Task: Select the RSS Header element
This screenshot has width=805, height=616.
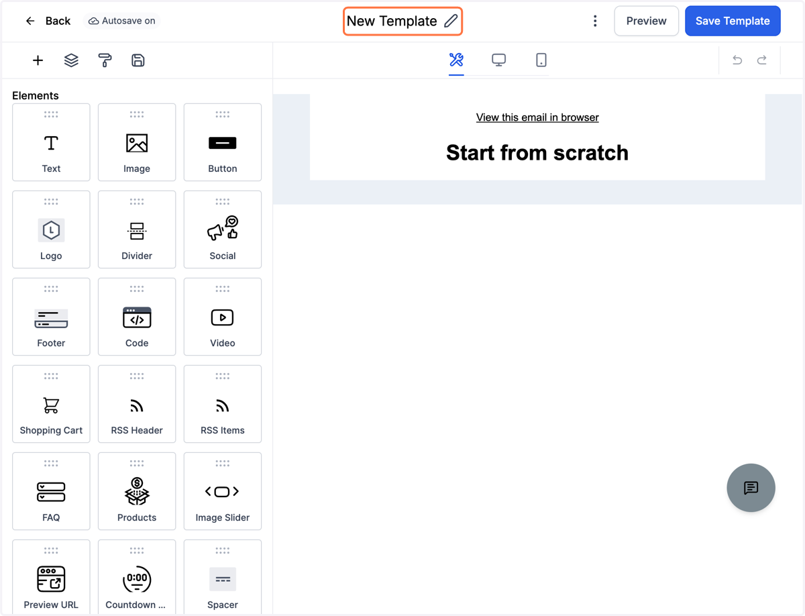Action: (137, 404)
